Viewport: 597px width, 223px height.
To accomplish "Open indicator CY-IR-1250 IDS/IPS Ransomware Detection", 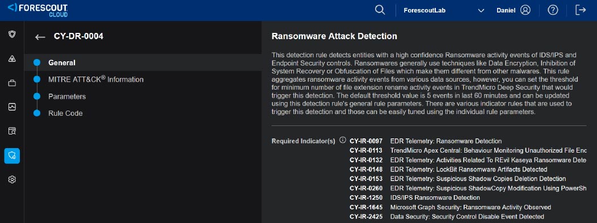I will (x=415, y=198).
